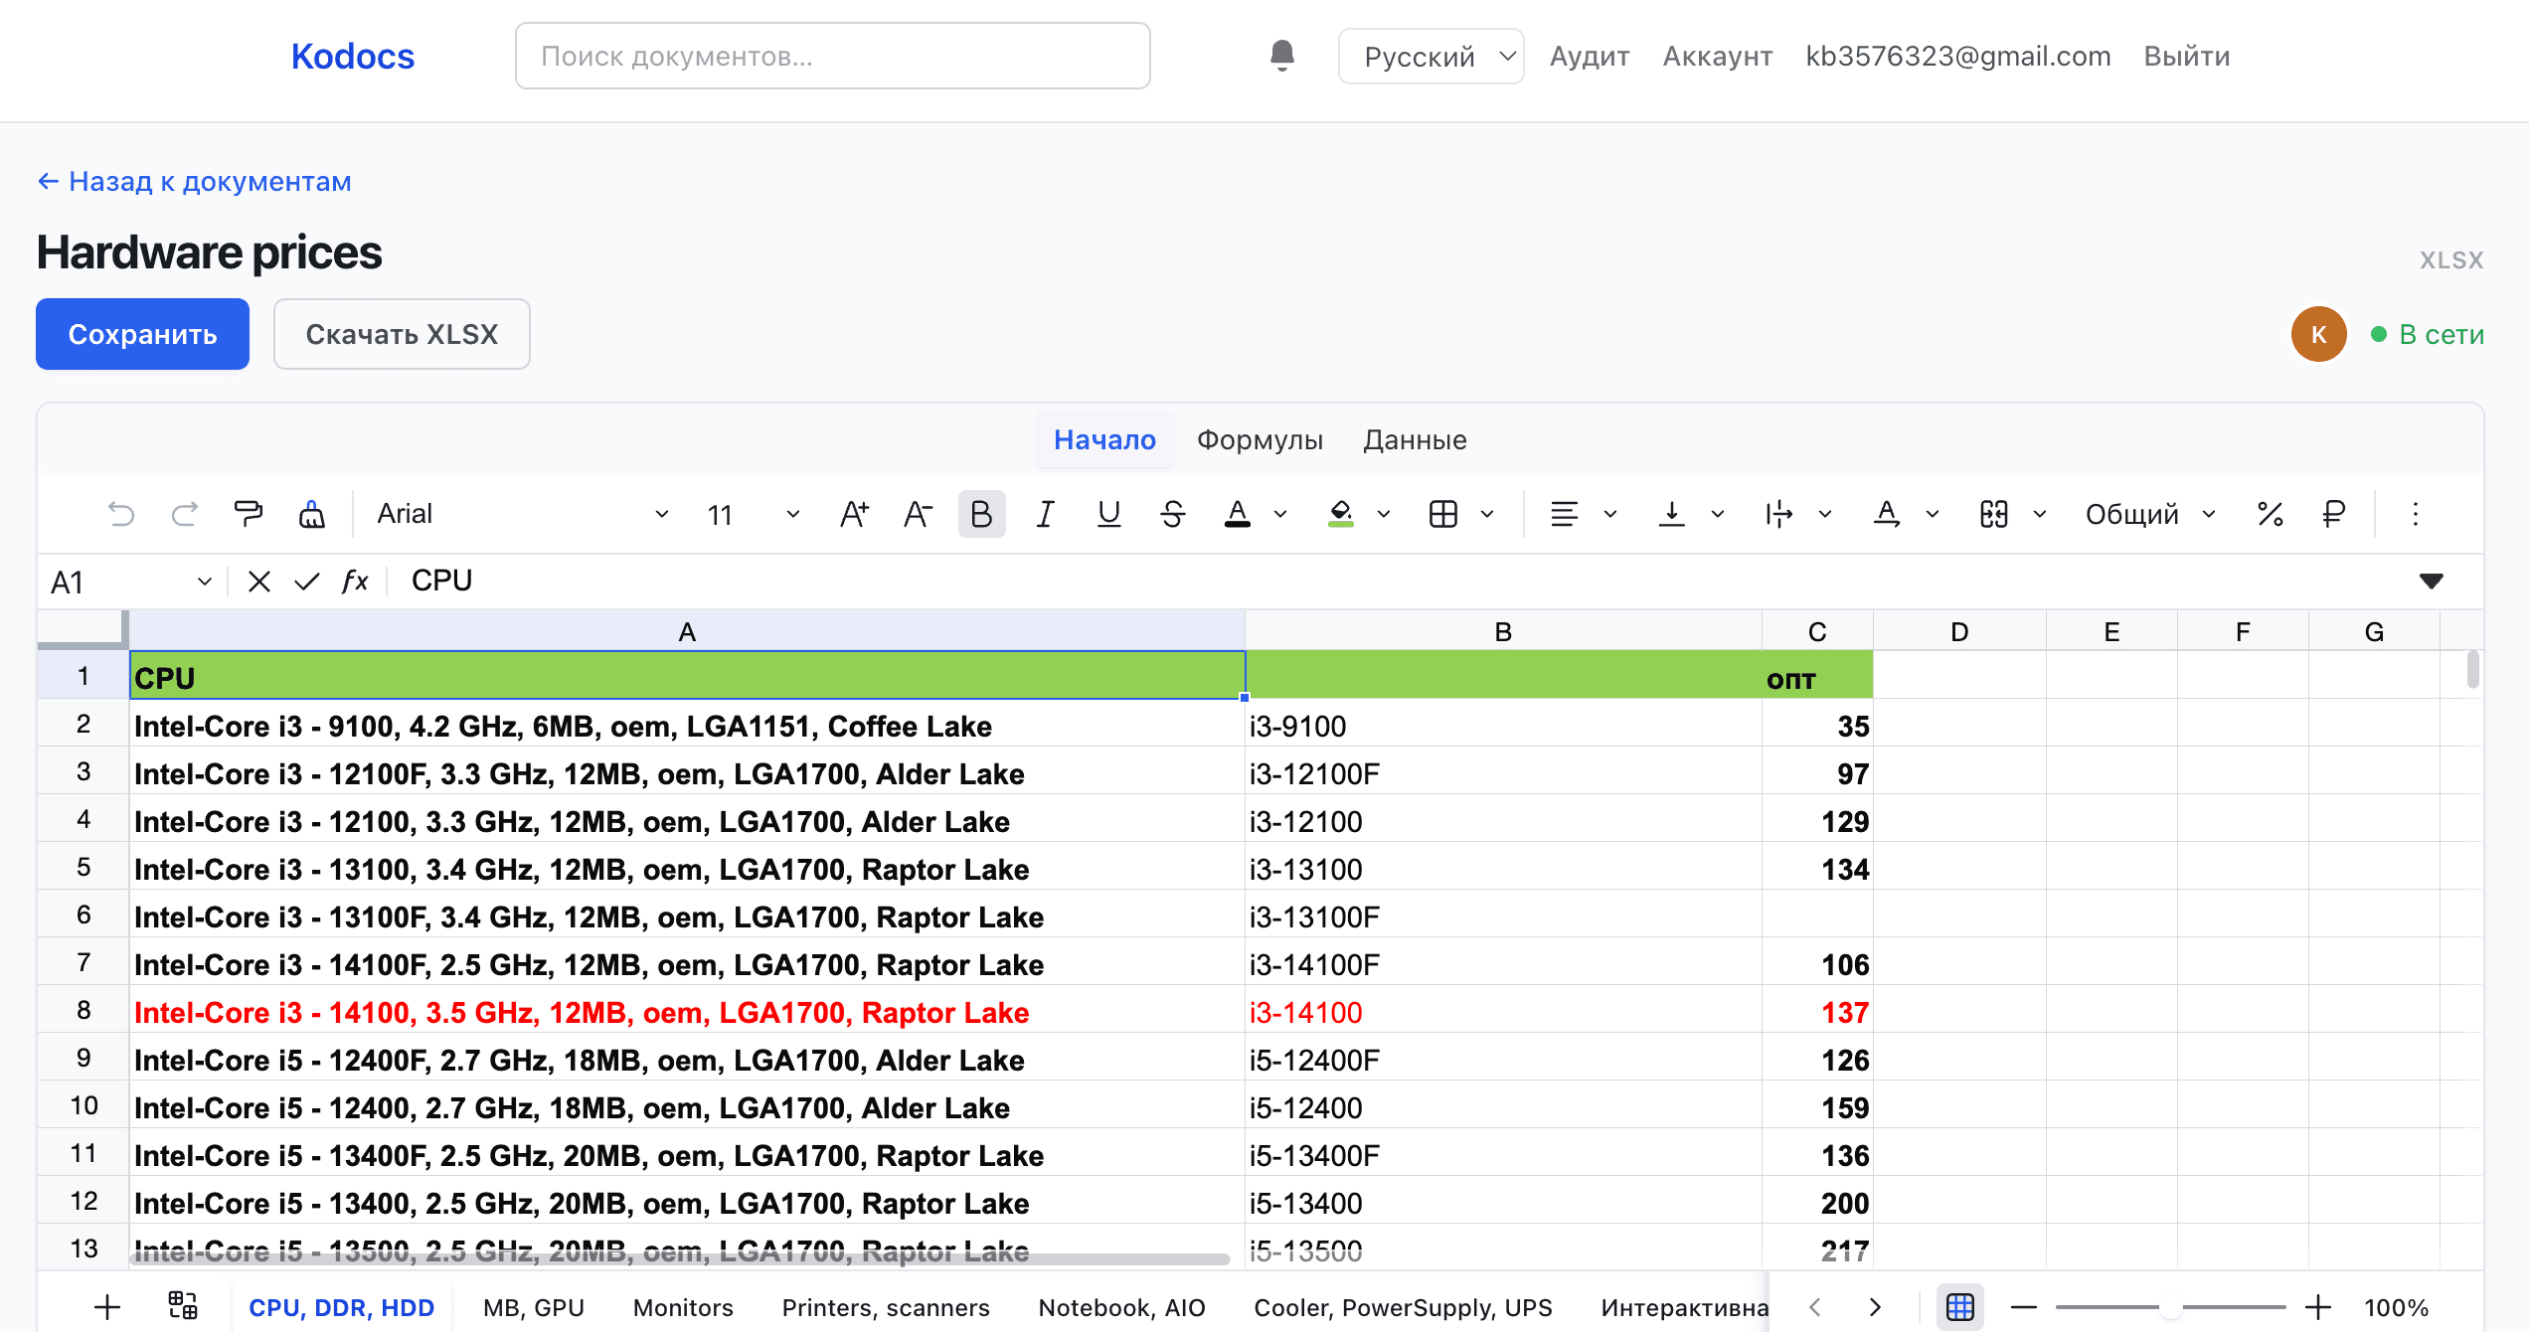
Task: Click the document search field
Action: [833, 56]
